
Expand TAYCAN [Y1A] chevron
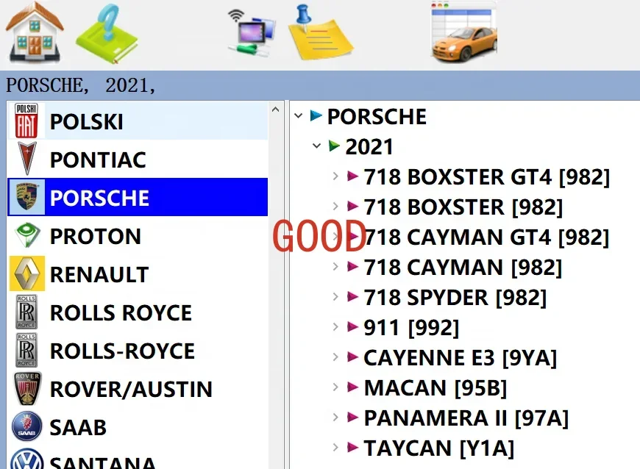(x=335, y=448)
